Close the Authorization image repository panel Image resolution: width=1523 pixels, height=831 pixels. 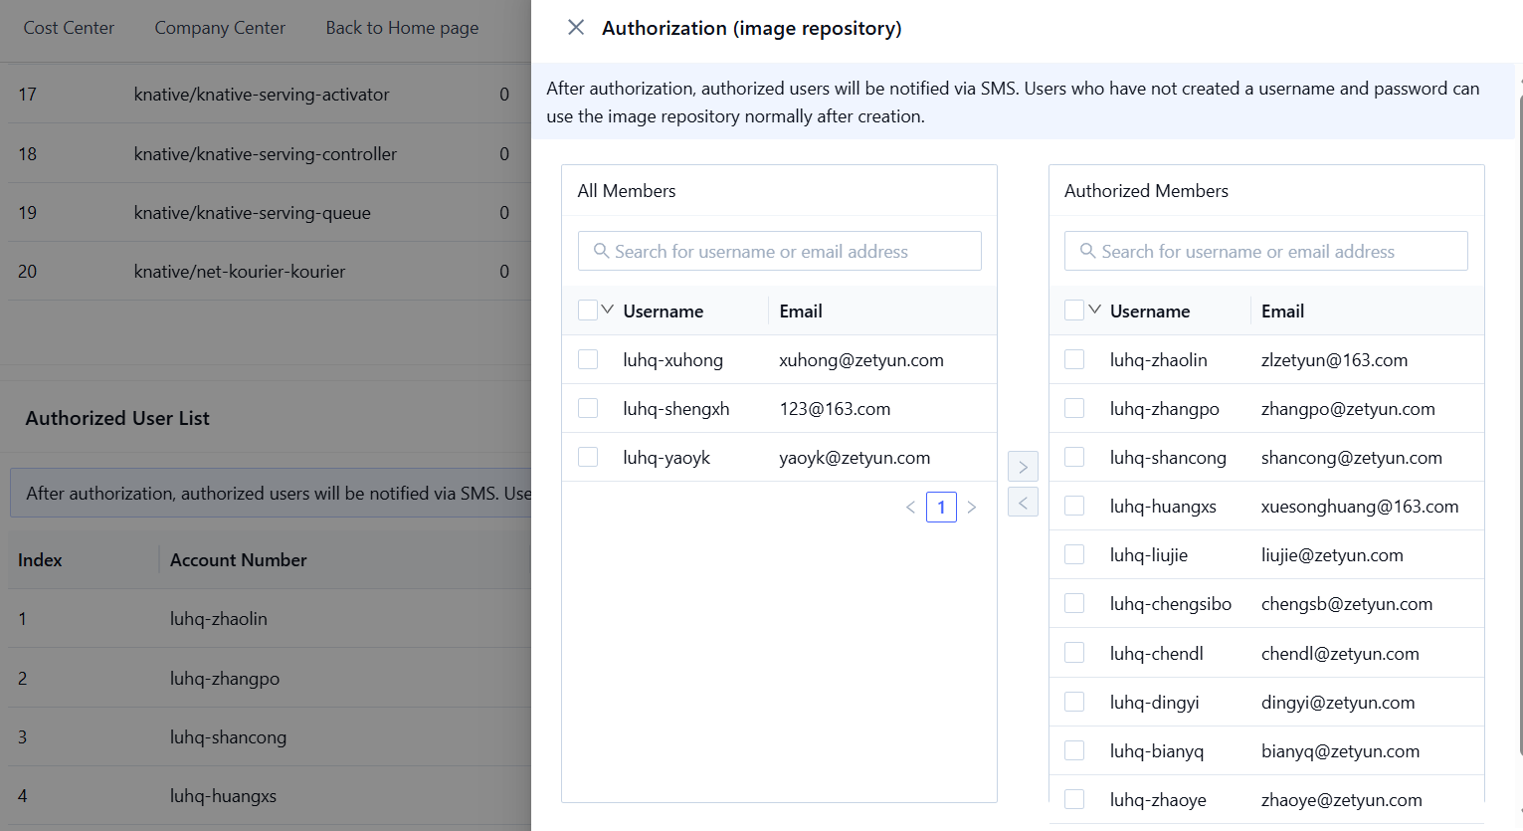576,28
